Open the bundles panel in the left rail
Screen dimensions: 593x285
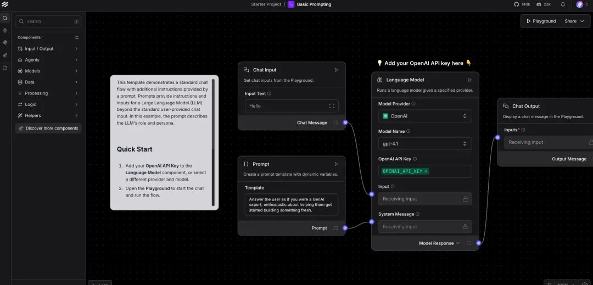pyautogui.click(x=5, y=55)
